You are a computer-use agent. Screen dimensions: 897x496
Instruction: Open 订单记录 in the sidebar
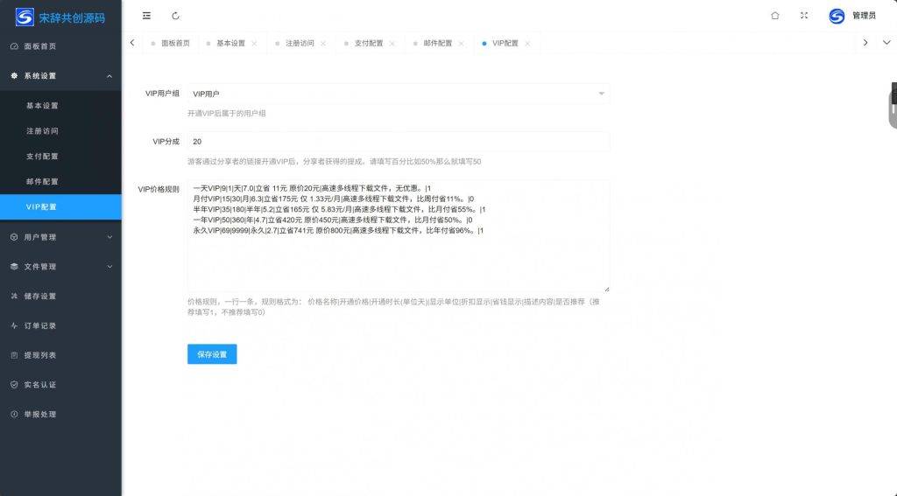pyautogui.click(x=60, y=325)
